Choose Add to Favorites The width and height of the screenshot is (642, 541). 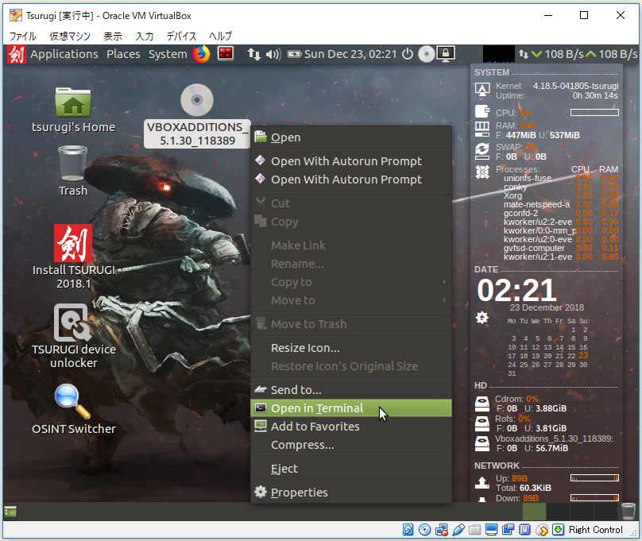(351, 427)
